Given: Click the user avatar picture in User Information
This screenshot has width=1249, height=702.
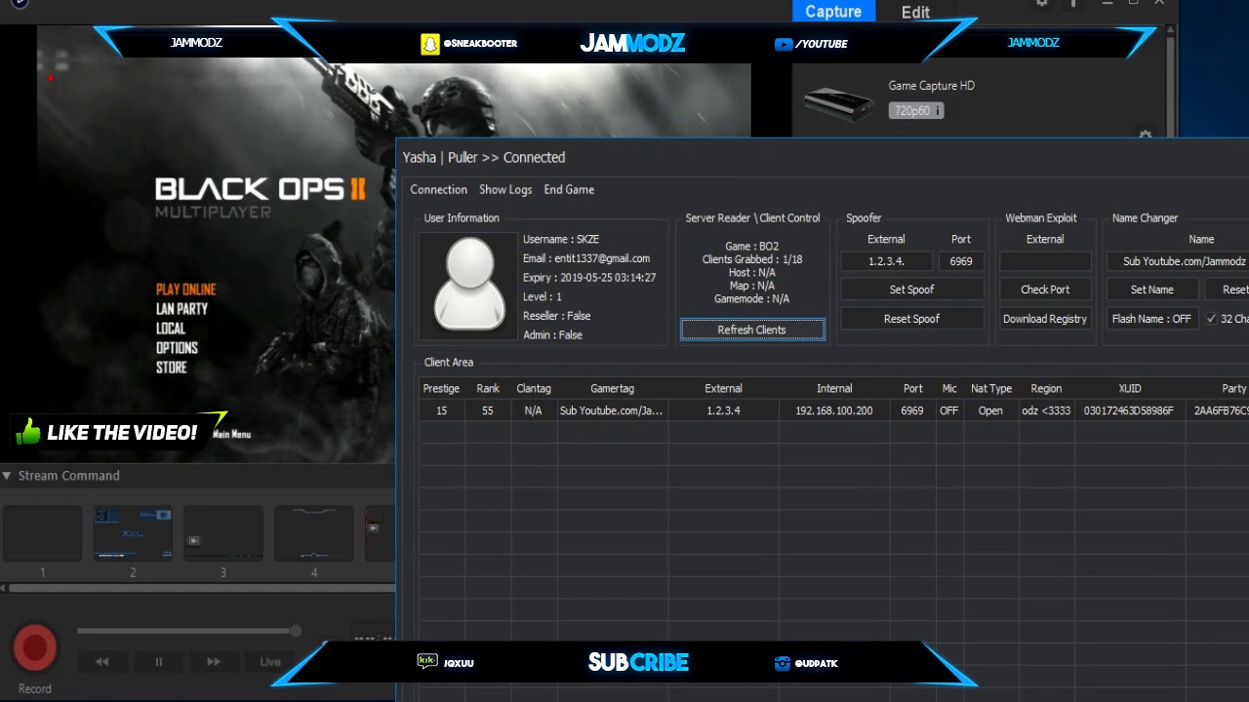Looking at the screenshot, I should (x=468, y=284).
